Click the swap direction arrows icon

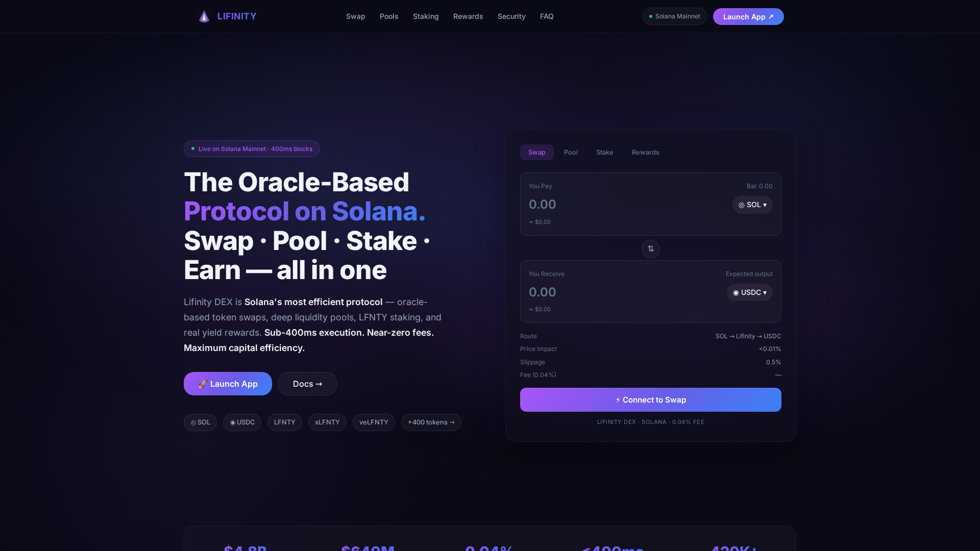651,249
